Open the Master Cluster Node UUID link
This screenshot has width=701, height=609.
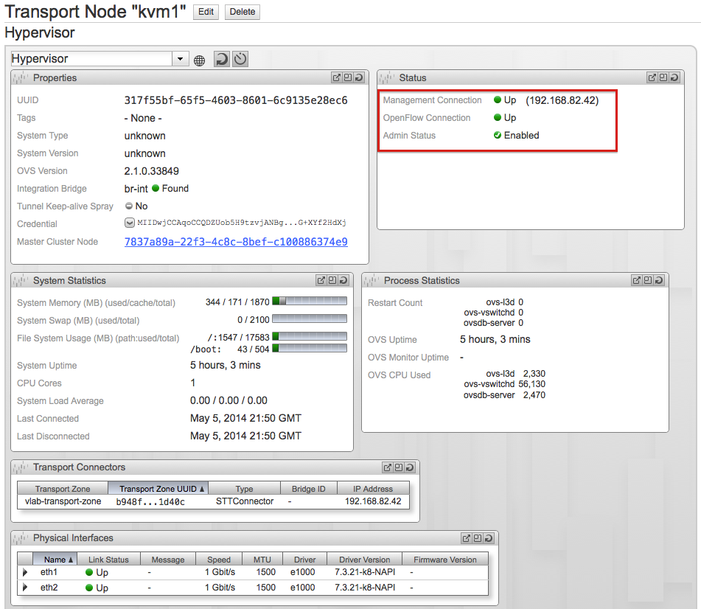click(236, 242)
